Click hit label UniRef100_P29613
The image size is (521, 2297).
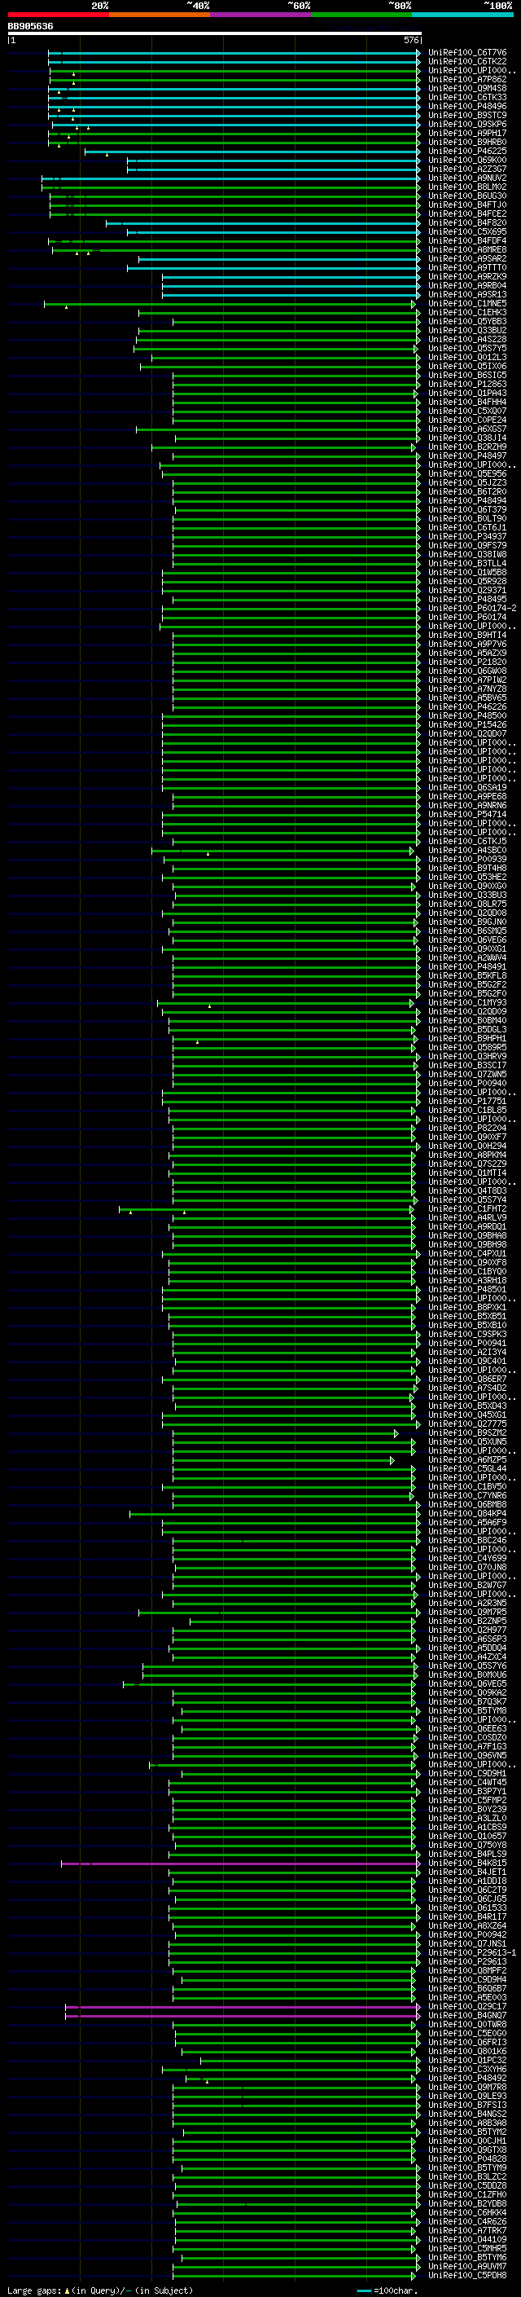tap(467, 1960)
